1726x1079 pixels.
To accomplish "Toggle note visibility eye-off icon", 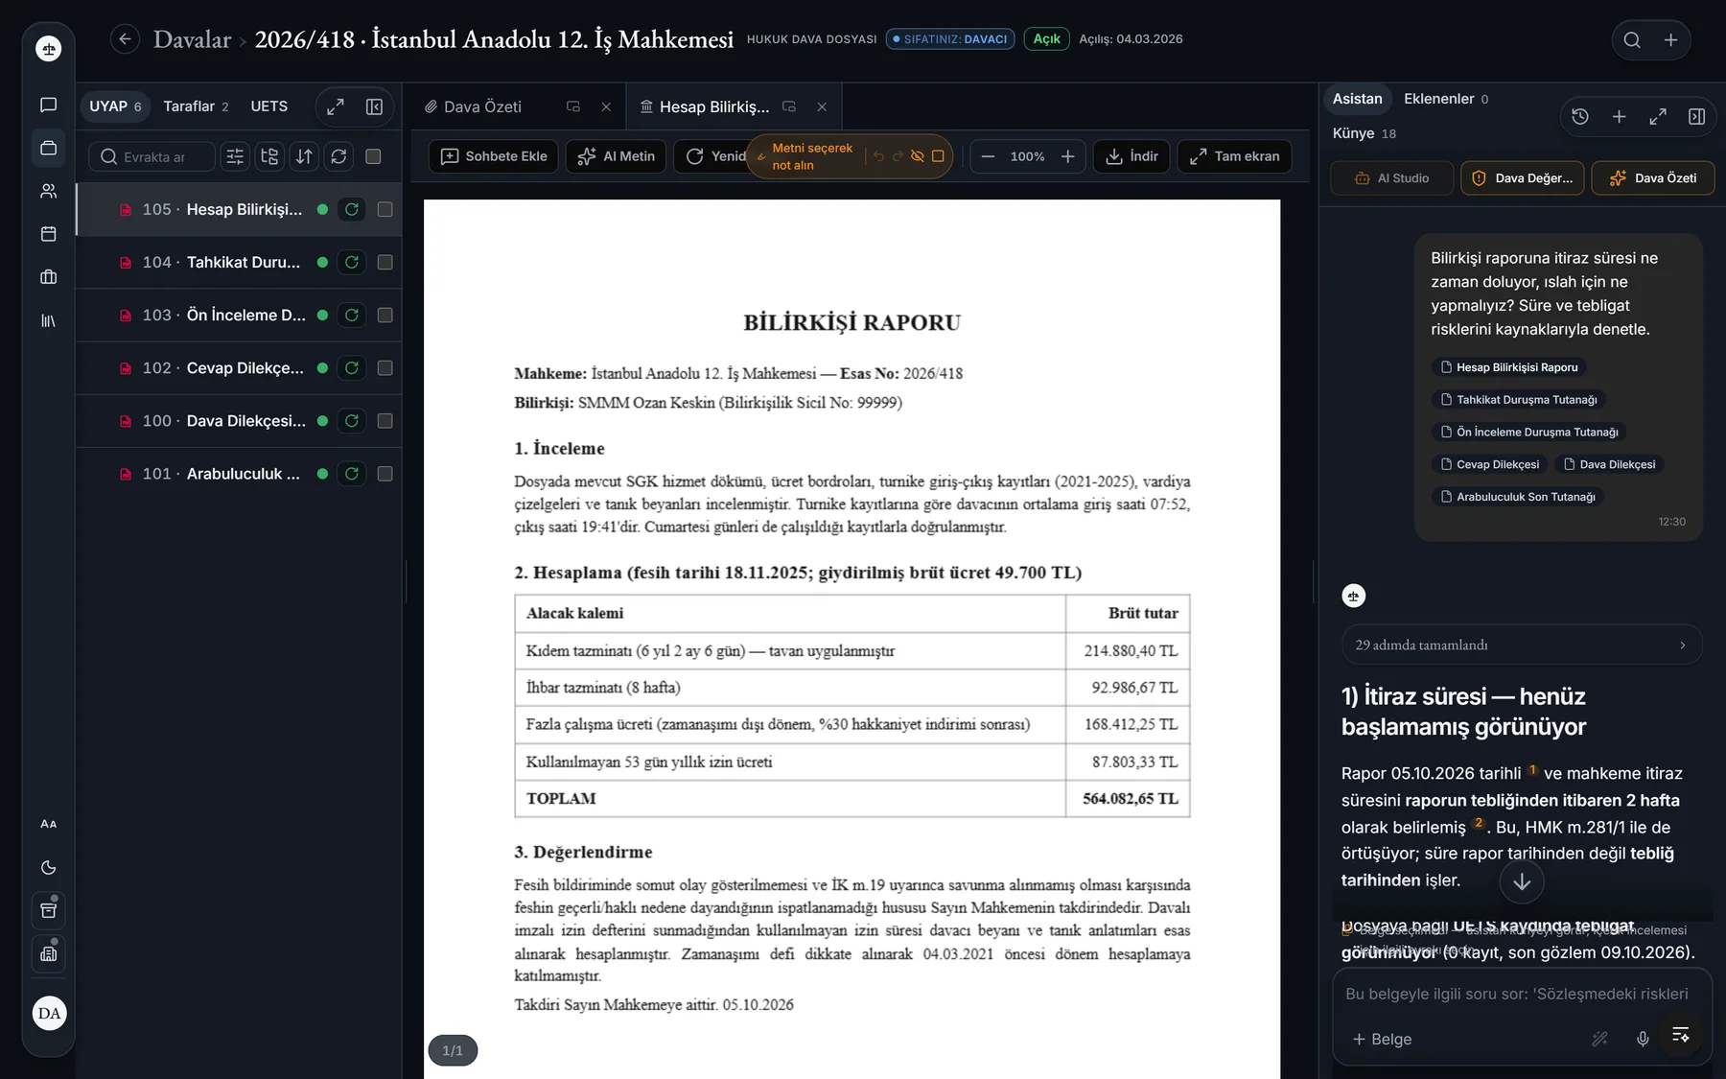I will pos(918,156).
